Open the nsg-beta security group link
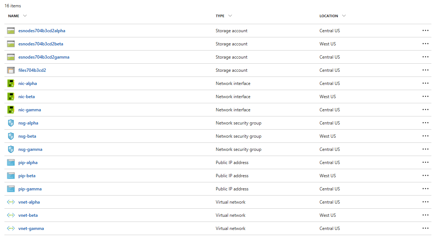This screenshot has width=438, height=249. [x=27, y=136]
